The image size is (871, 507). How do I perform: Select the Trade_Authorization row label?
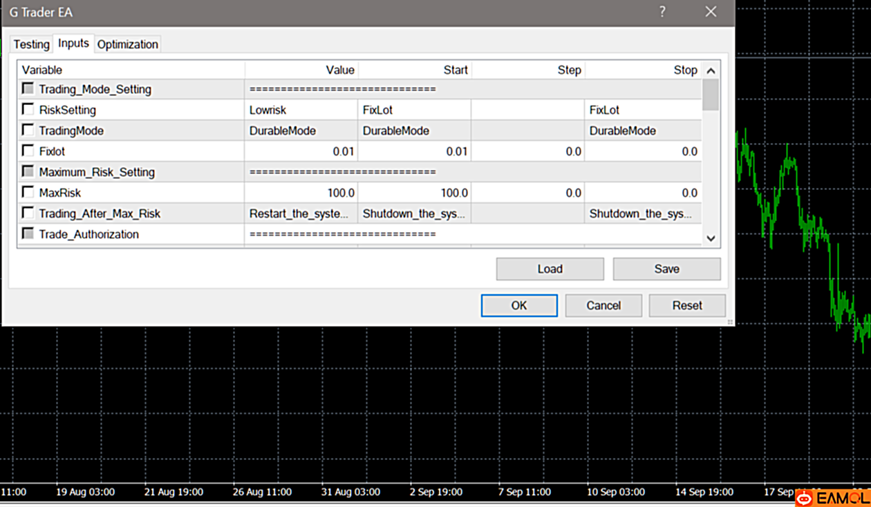[89, 234]
